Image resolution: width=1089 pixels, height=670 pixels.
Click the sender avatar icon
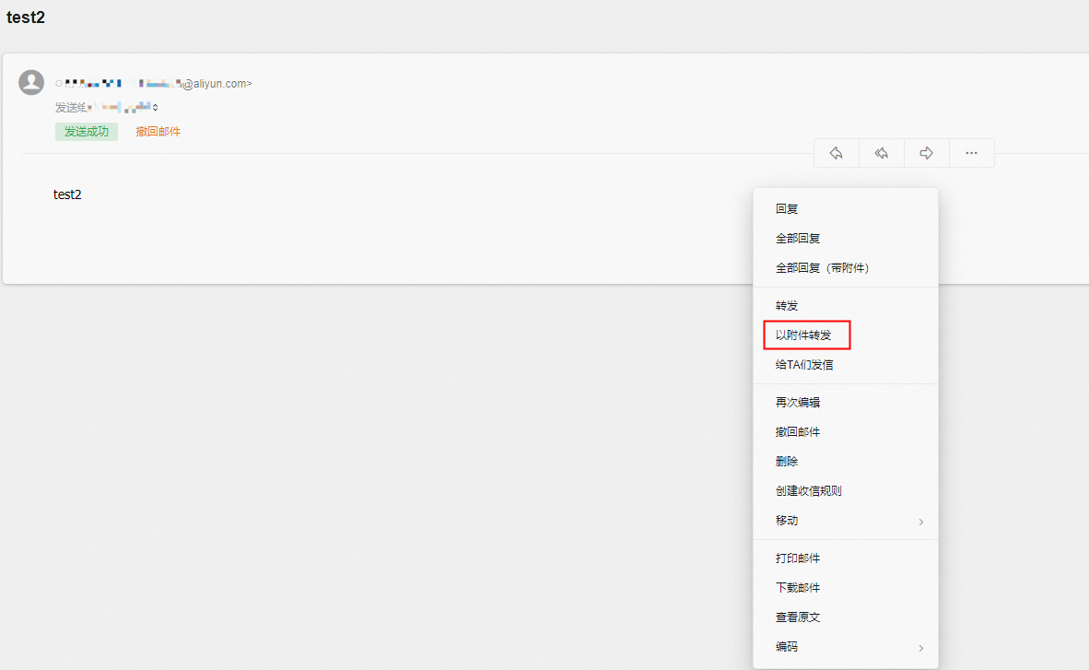[x=31, y=82]
